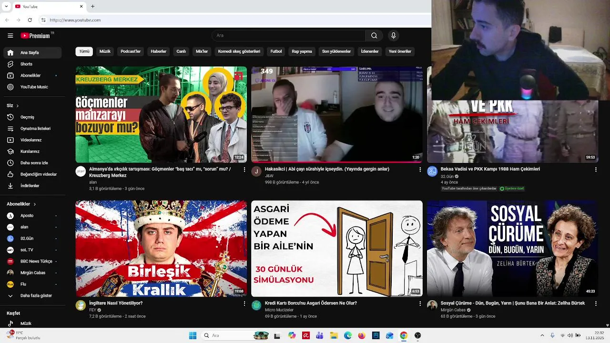Select Son yüklenenler filter chip
610x343 pixels.
pyautogui.click(x=336, y=51)
